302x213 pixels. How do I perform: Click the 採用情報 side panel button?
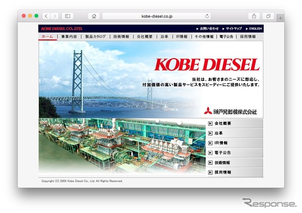[235, 172]
